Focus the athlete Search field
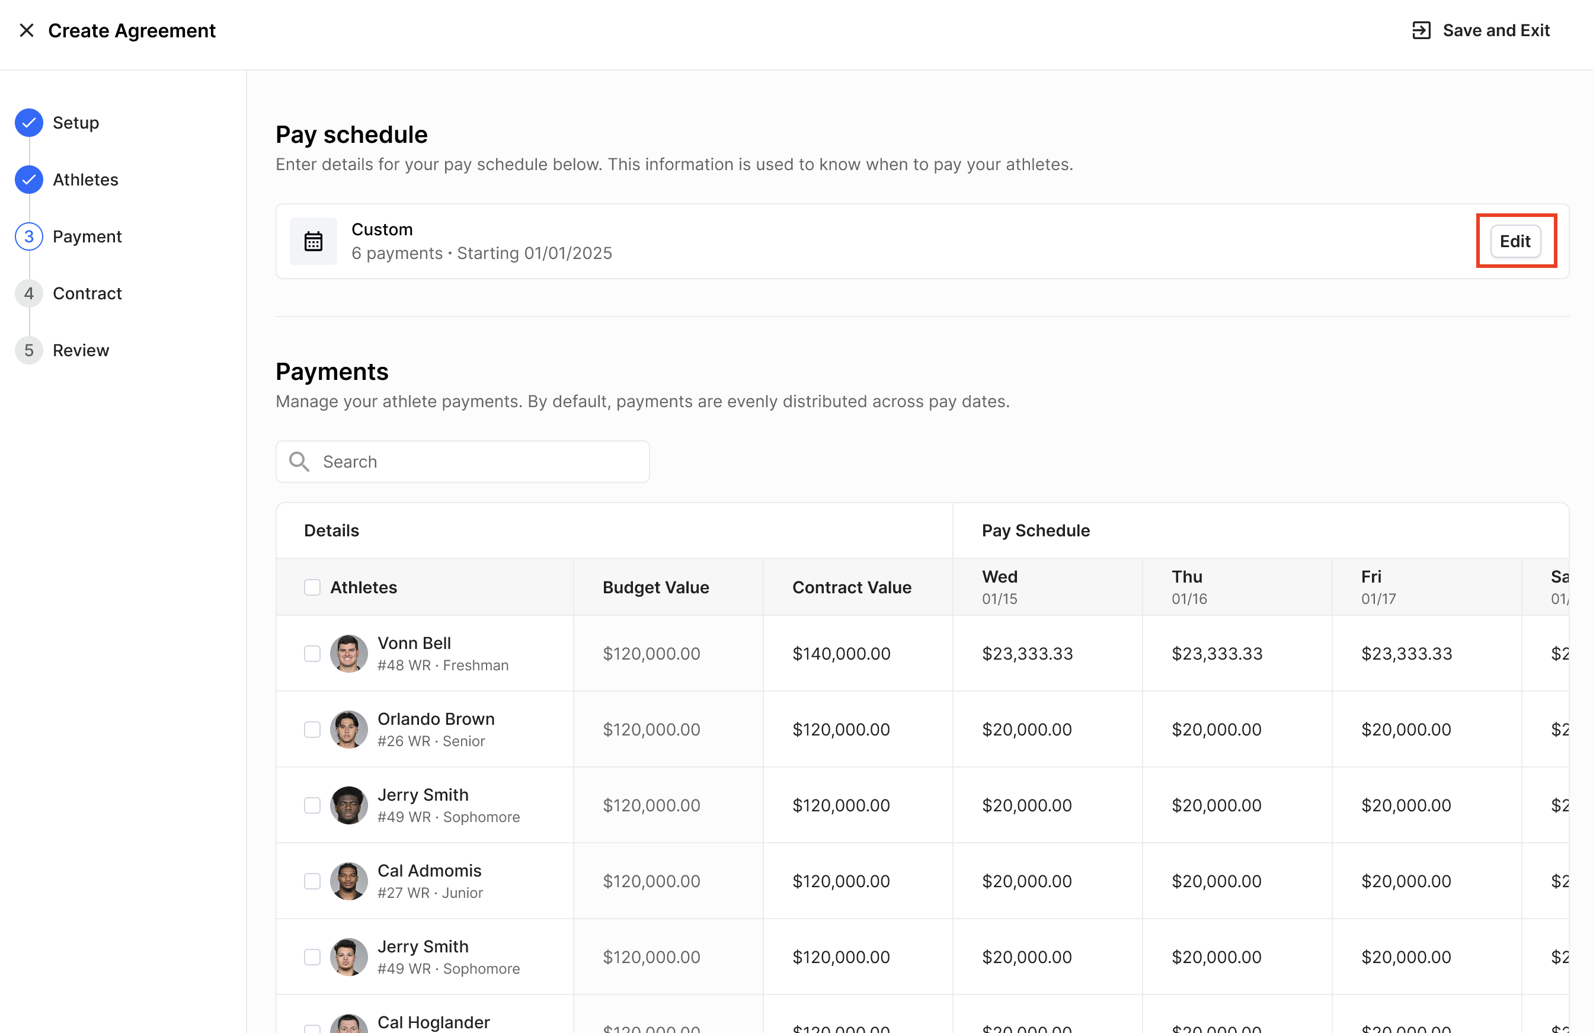 tap(462, 461)
